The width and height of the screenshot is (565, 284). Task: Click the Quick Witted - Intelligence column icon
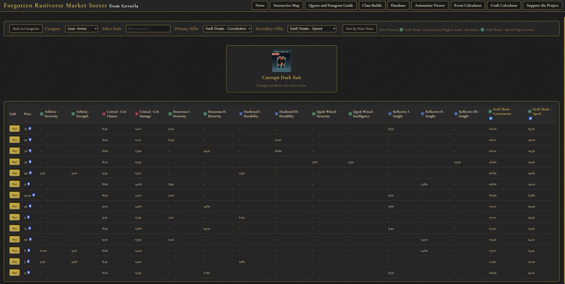coord(350,114)
